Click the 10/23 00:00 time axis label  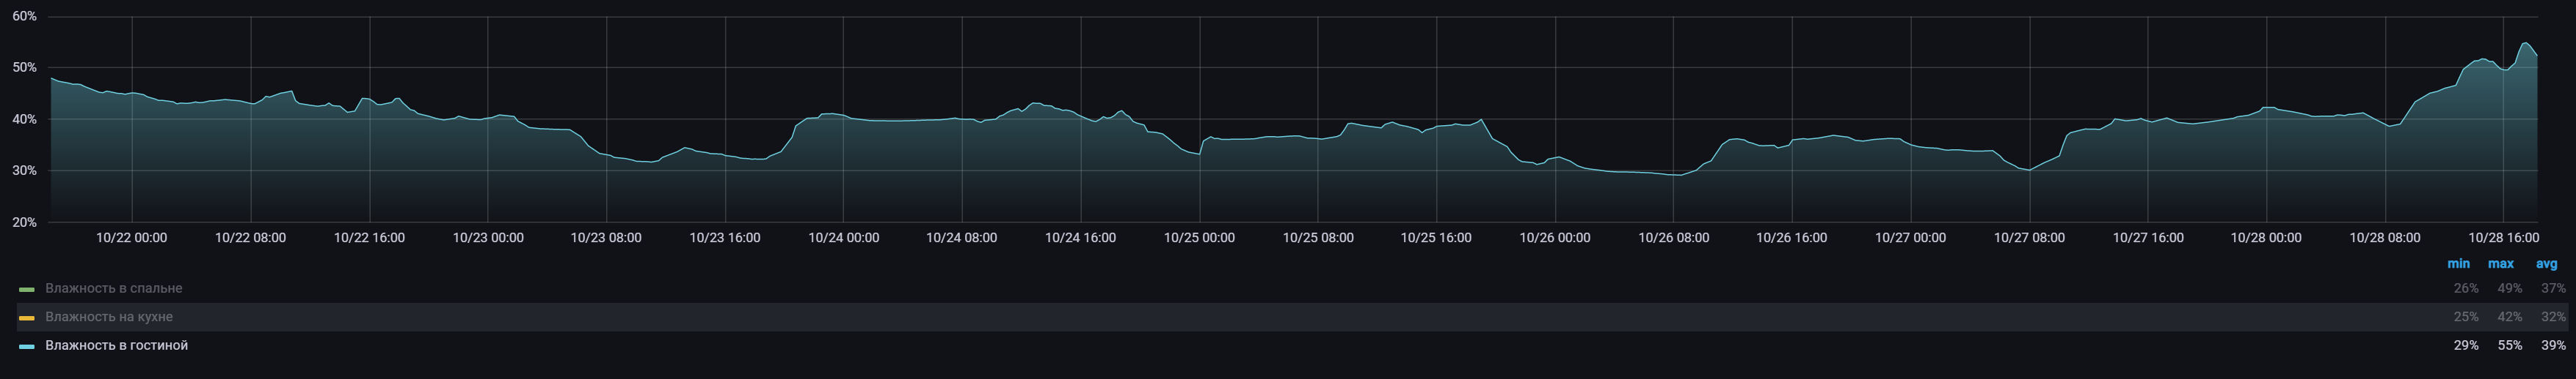tap(488, 237)
